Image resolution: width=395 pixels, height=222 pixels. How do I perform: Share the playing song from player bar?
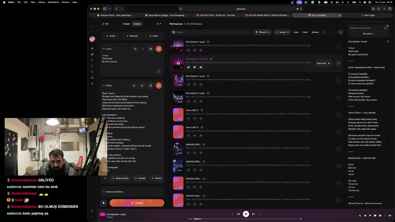380,216
